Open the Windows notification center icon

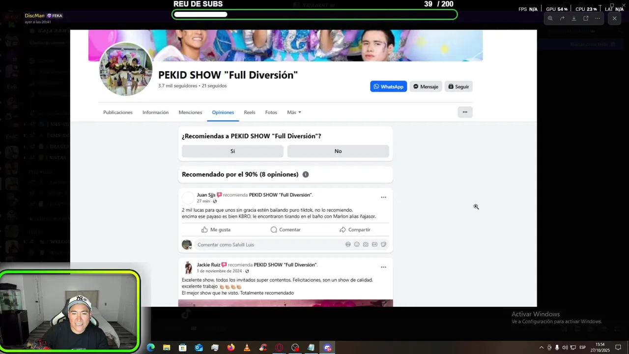(x=618, y=348)
